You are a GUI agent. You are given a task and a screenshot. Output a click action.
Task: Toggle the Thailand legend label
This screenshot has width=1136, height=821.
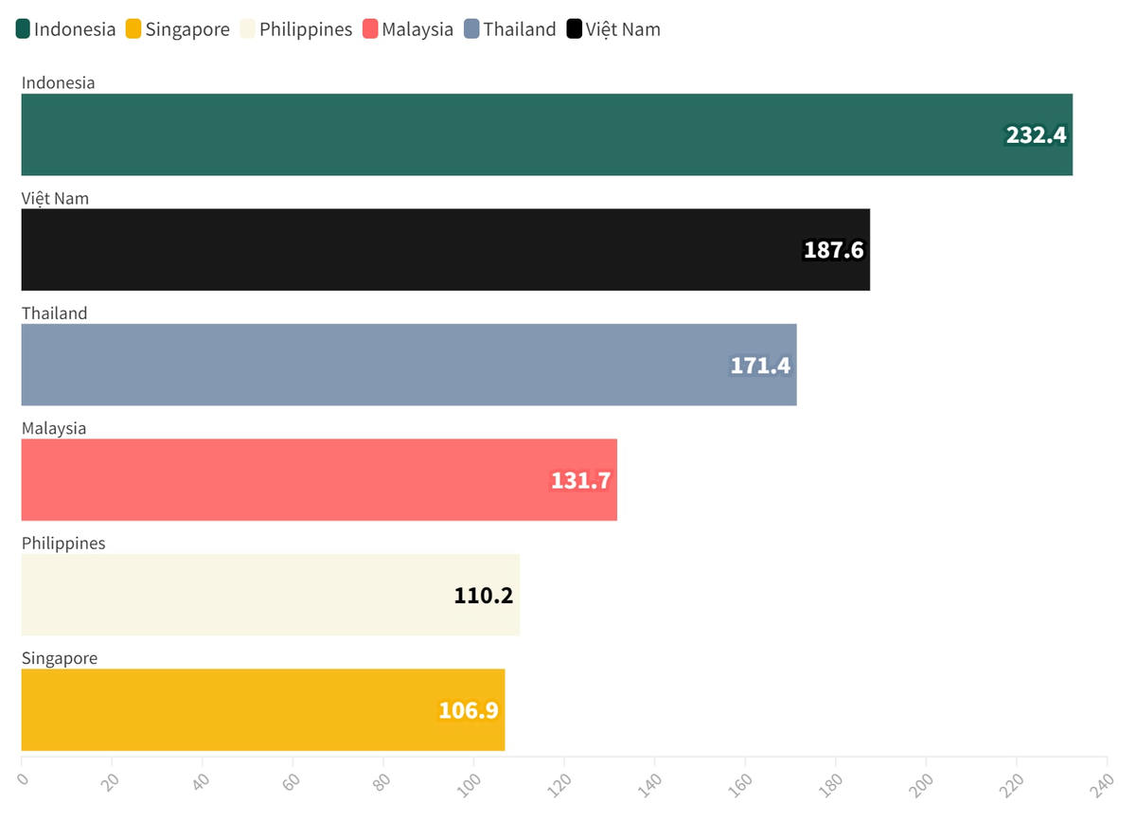point(520,29)
